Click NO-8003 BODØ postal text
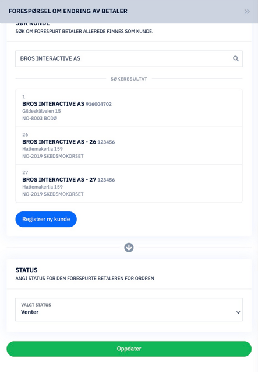The width and height of the screenshot is (258, 372). (x=40, y=118)
